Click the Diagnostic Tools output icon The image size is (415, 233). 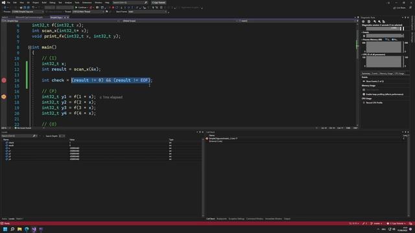[x=369, y=21]
